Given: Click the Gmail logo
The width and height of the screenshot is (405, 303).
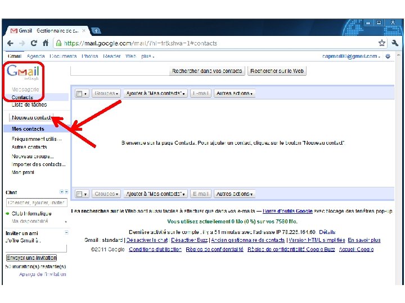Looking at the screenshot, I should point(23,72).
